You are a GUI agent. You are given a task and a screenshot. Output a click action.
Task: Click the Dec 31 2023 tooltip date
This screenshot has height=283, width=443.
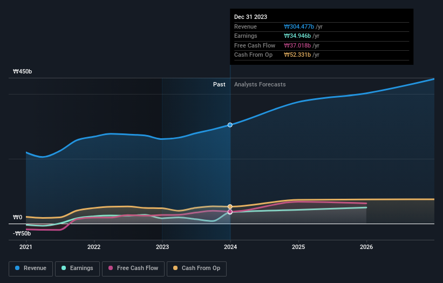pyautogui.click(x=250, y=17)
